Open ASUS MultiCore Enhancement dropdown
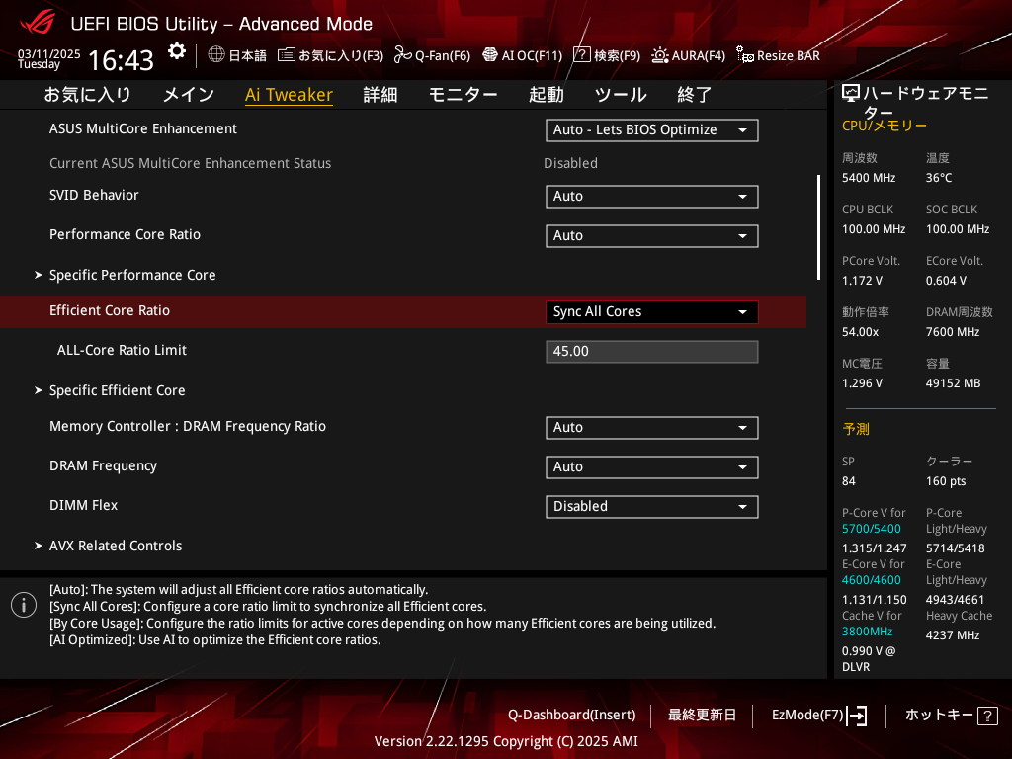1012x759 pixels. 651,130
